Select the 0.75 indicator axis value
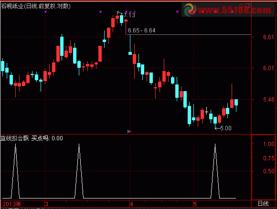277x209 pixels. pyautogui.click(x=269, y=158)
